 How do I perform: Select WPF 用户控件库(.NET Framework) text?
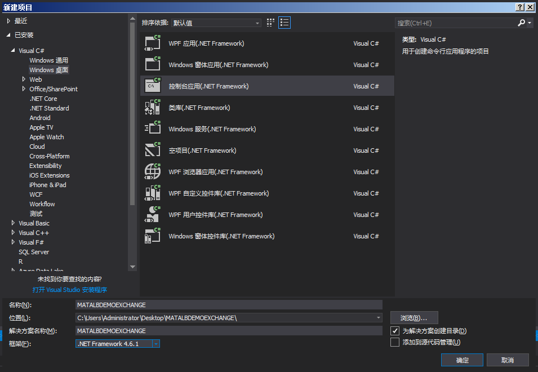[215, 215]
